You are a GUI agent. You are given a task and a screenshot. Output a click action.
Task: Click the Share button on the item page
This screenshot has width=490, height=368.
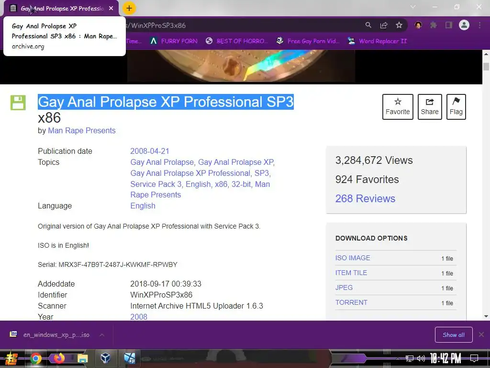click(430, 107)
